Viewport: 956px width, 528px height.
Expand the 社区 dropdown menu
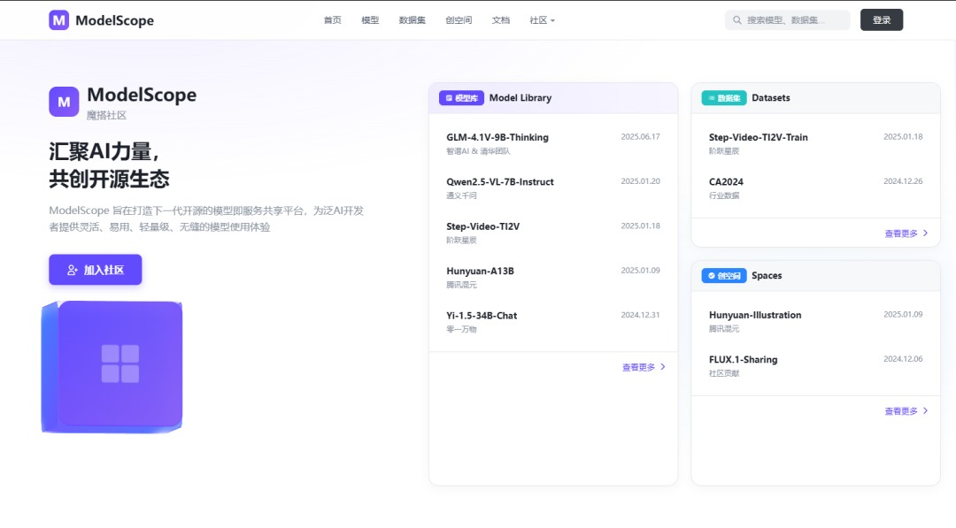[542, 20]
